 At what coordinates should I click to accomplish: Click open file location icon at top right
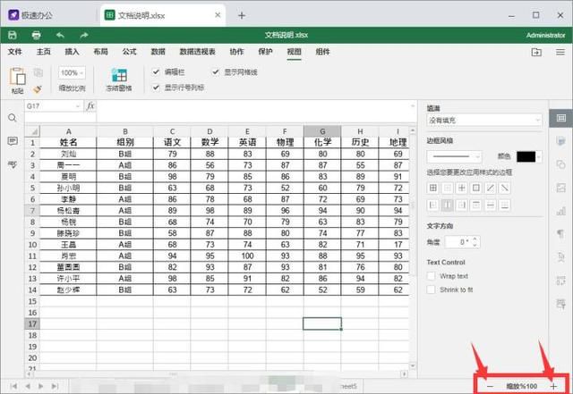536,52
